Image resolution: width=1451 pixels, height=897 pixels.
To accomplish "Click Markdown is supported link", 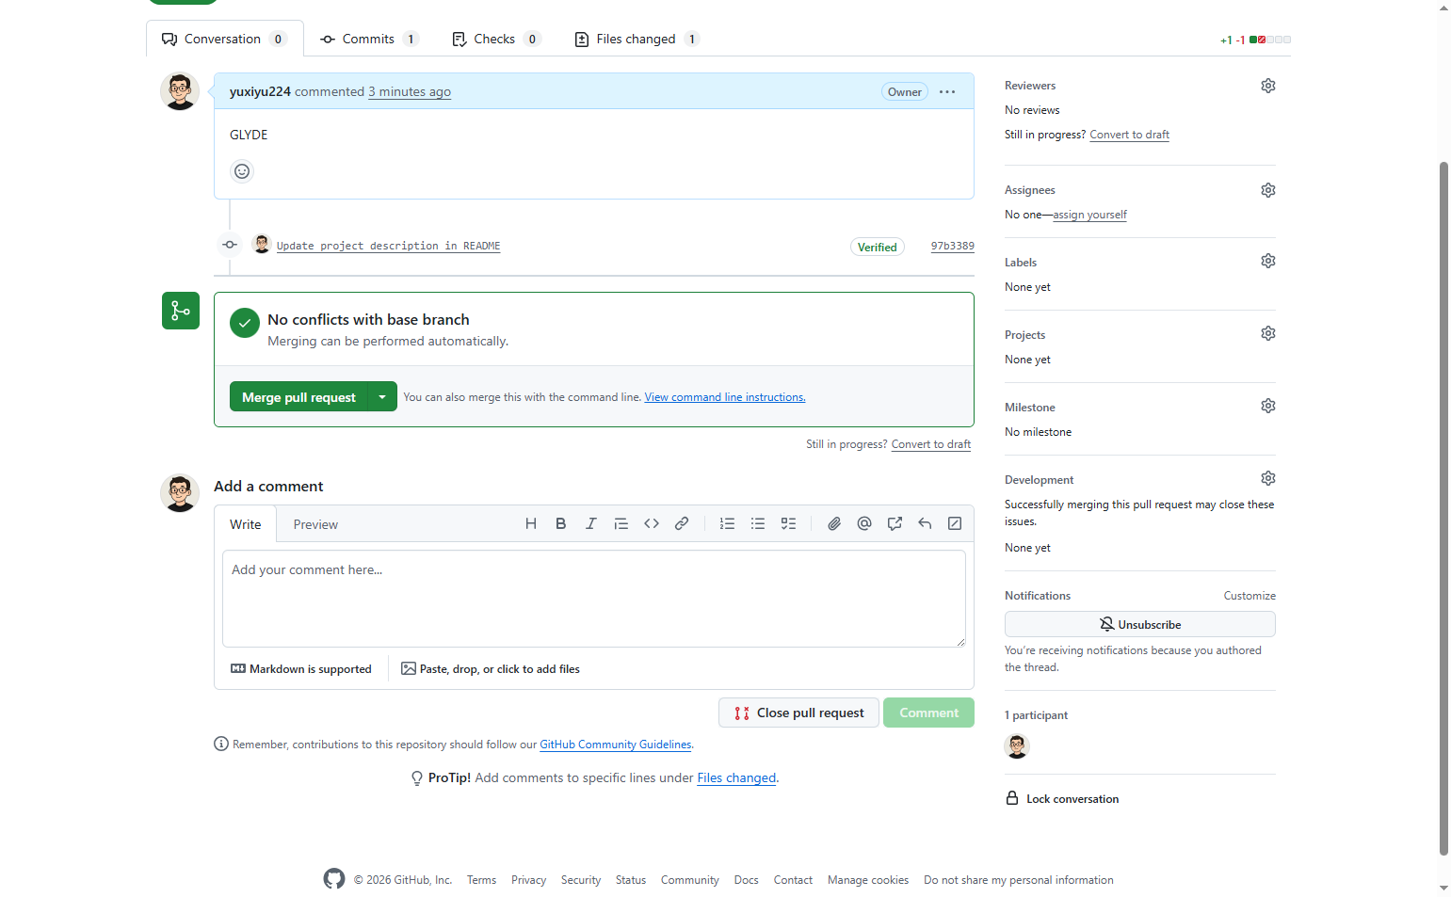I will point(301,669).
